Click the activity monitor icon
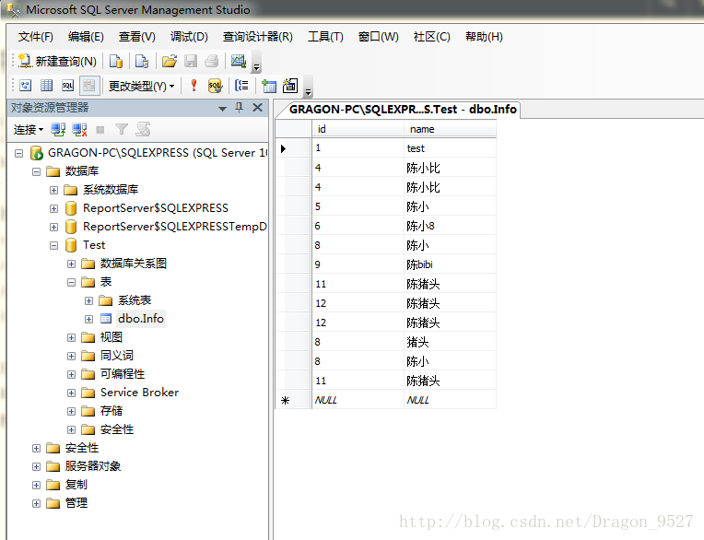This screenshot has height=540, width=704. [x=239, y=61]
